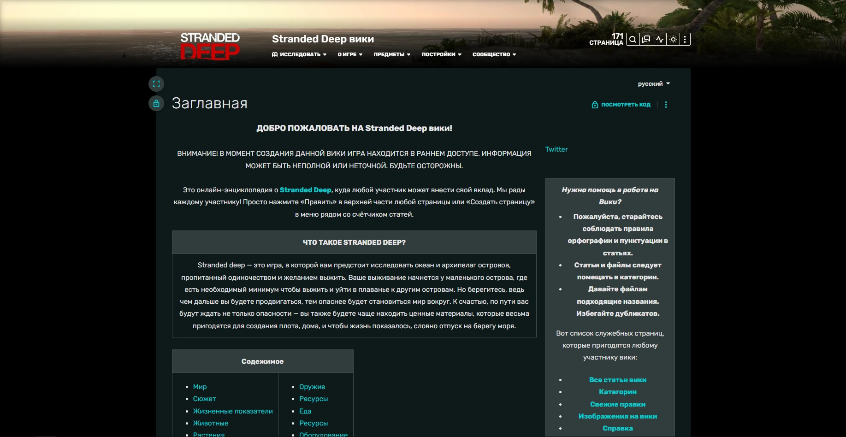Open the Все статьи вики link
This screenshot has width=846, height=437.
pos(618,380)
